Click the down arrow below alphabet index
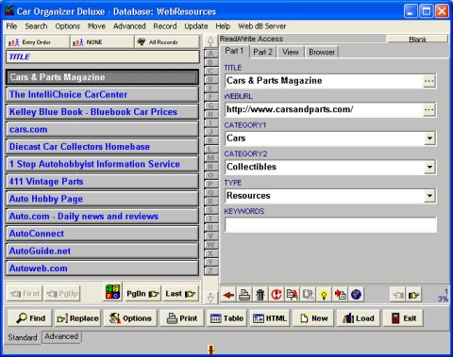Screen dimensions: 453x357 [210, 297]
